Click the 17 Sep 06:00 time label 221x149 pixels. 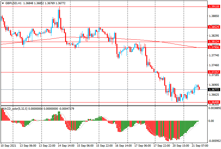point(143,146)
